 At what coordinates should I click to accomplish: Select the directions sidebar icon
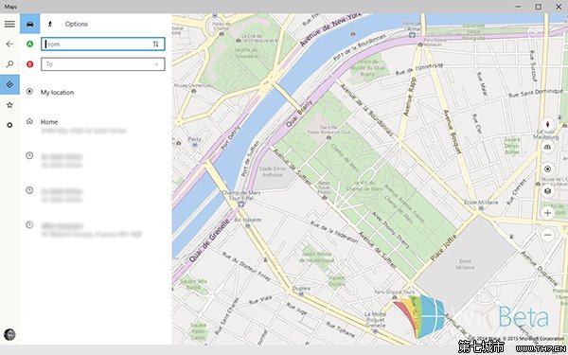tap(9, 84)
